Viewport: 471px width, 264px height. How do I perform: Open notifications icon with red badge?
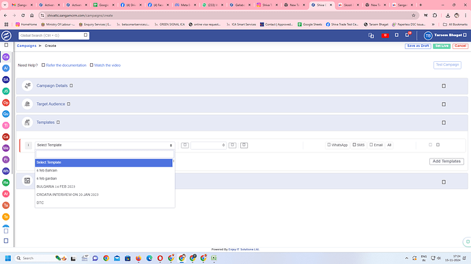point(408,35)
